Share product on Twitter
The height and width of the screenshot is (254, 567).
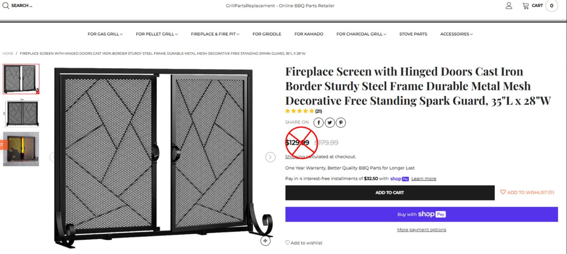coord(330,122)
